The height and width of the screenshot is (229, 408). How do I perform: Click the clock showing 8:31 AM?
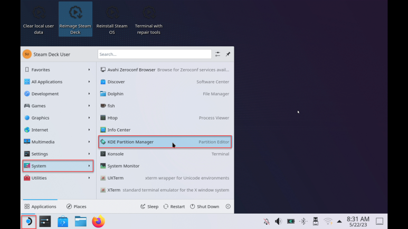click(358, 222)
